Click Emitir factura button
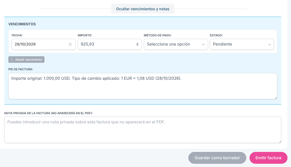The height and width of the screenshot is (167, 291). coord(268,158)
